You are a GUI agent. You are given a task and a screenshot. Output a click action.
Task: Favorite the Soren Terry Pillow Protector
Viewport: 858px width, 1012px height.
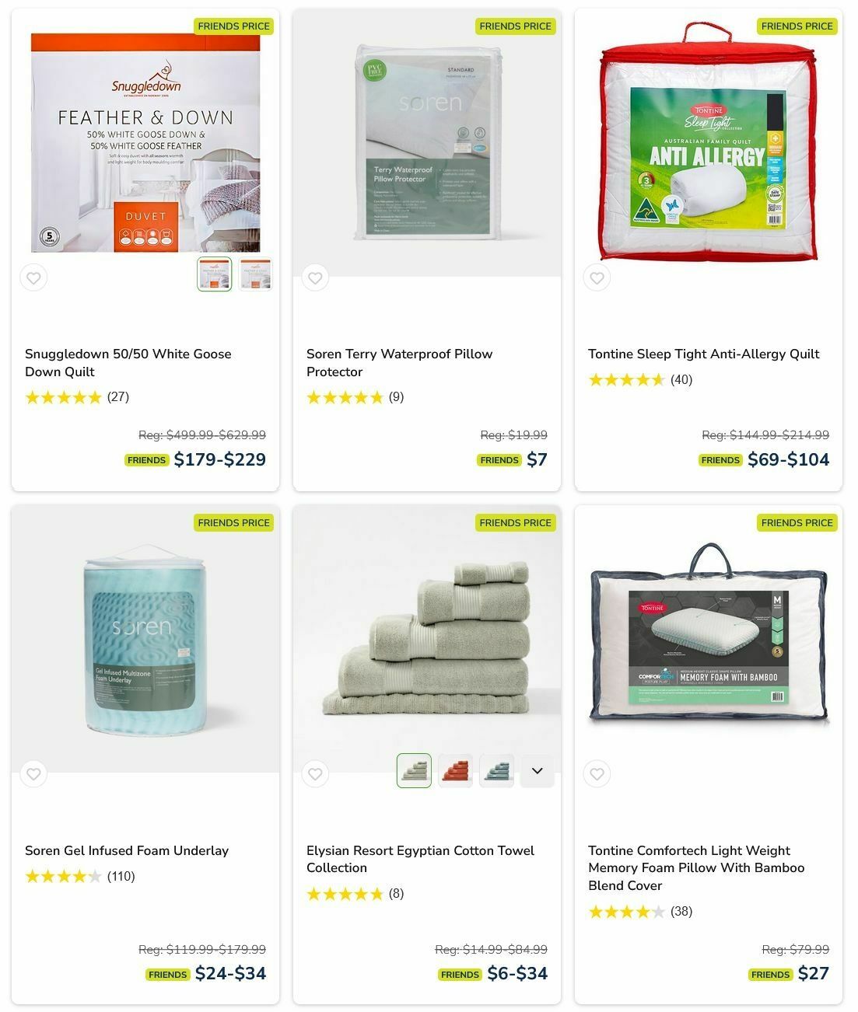point(315,277)
